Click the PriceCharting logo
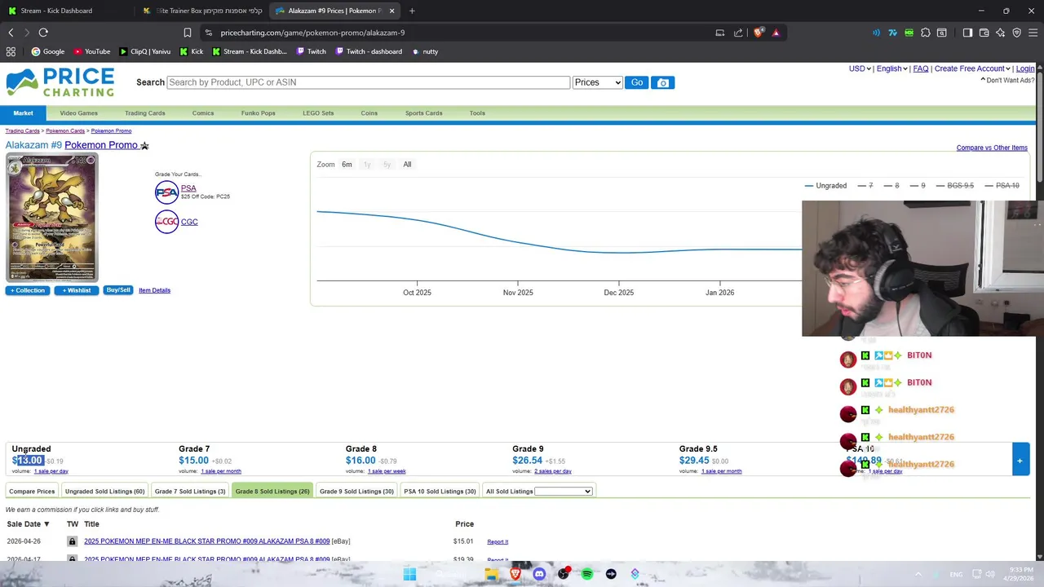The width and height of the screenshot is (1044, 587). [x=60, y=82]
